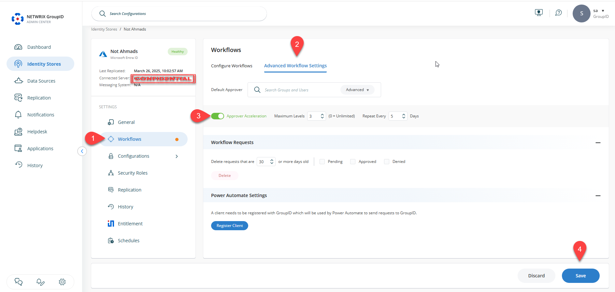This screenshot has width=615, height=292.
Task: Select the Identity Stores fingerprint icon
Action: pyautogui.click(x=18, y=64)
